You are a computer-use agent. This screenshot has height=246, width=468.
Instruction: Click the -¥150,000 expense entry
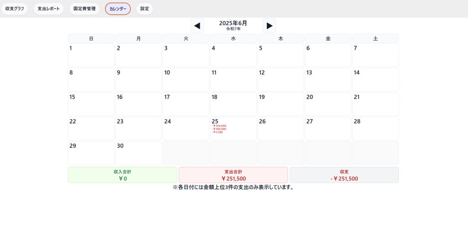click(x=219, y=126)
